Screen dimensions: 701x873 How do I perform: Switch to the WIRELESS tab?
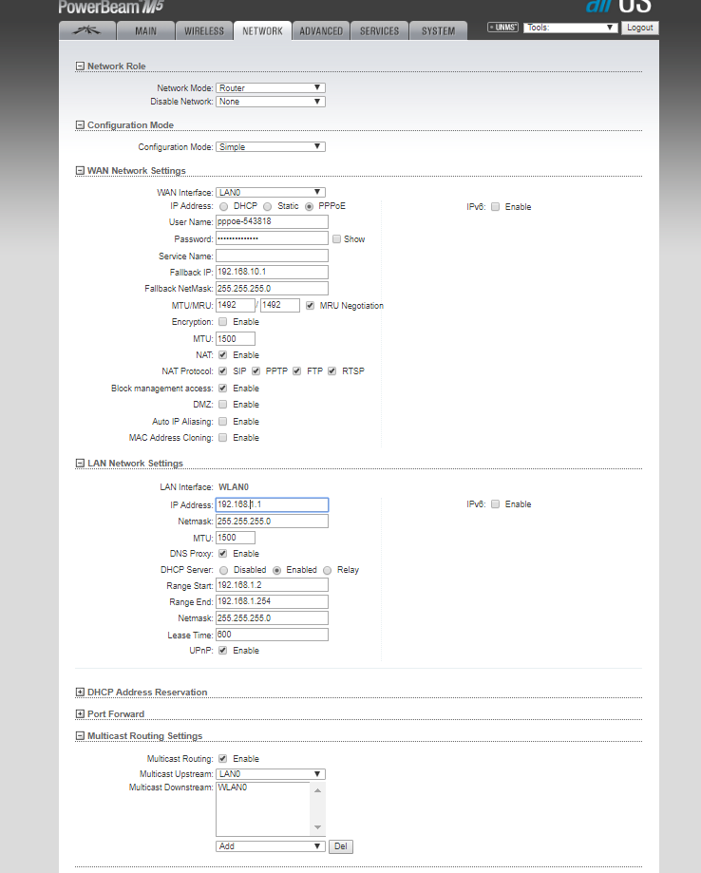point(204,30)
